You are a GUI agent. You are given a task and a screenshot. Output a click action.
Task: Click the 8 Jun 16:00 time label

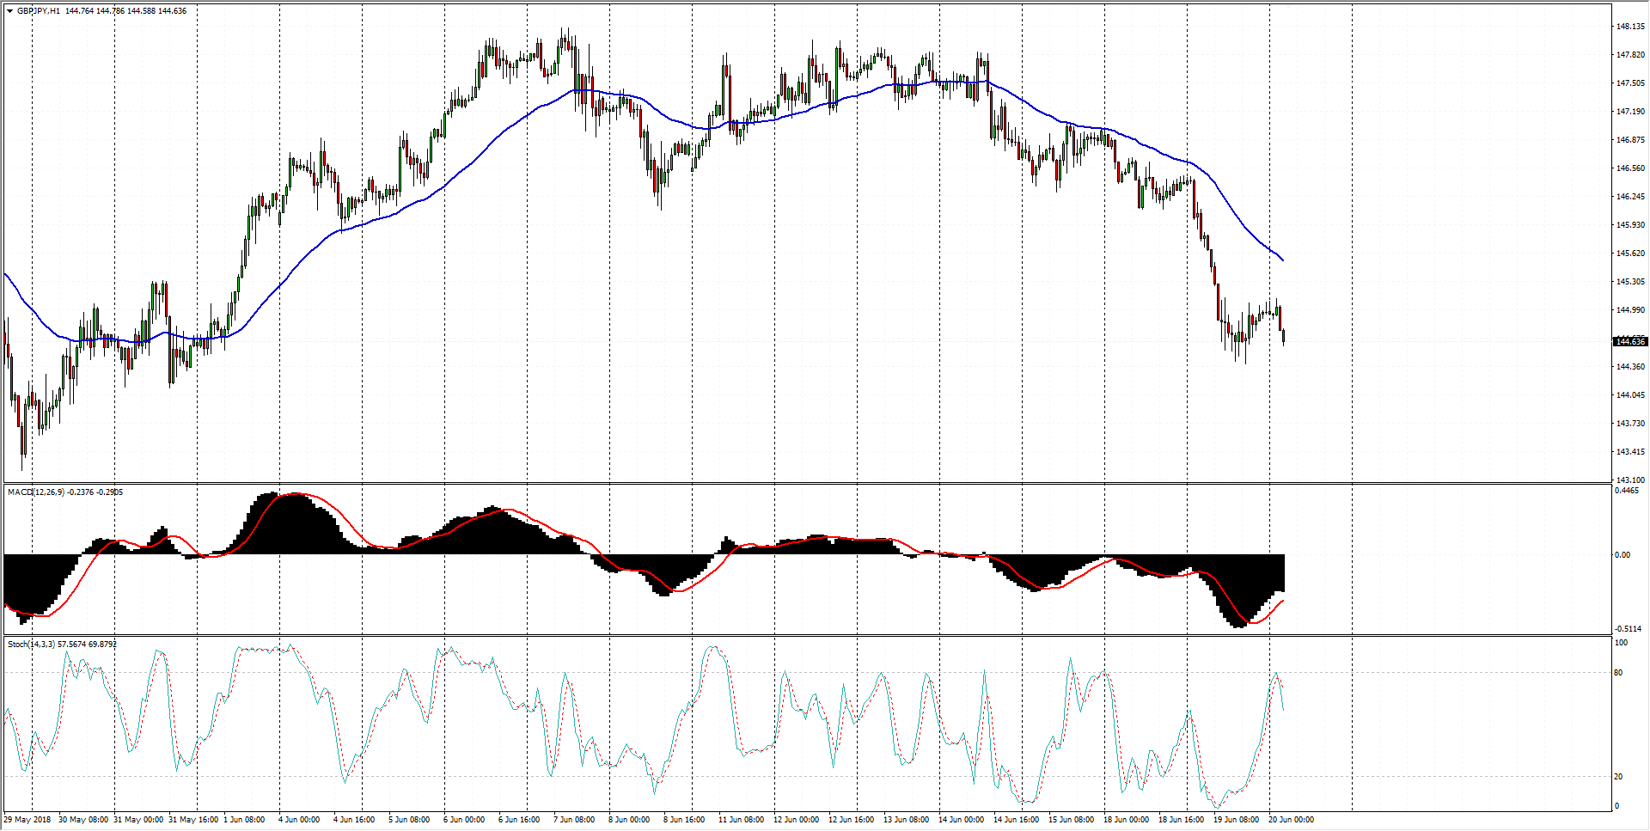pos(683,820)
